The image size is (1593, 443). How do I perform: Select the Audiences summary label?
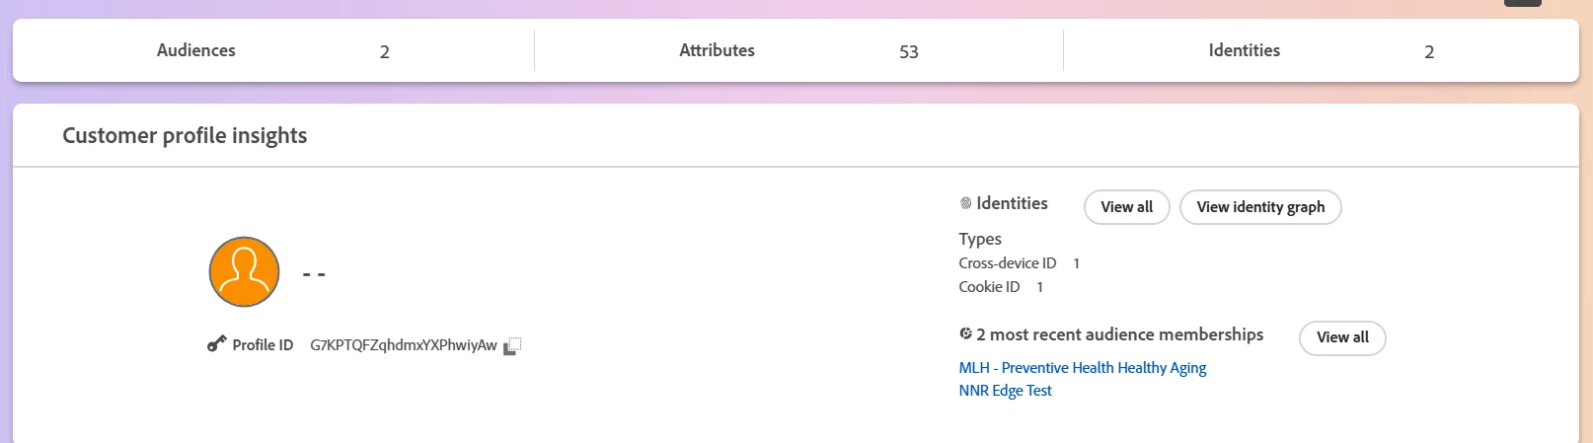click(196, 50)
